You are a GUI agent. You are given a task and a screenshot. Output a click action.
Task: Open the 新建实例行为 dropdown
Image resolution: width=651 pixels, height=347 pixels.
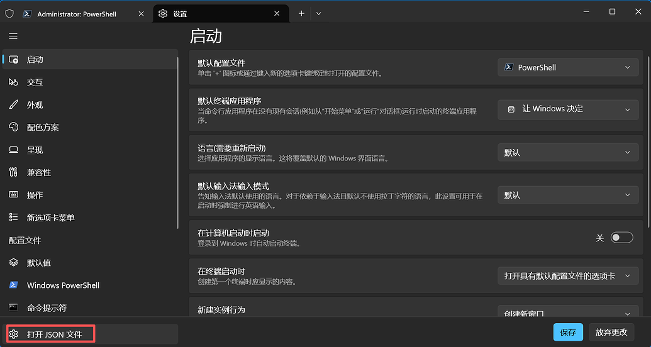pos(568,312)
